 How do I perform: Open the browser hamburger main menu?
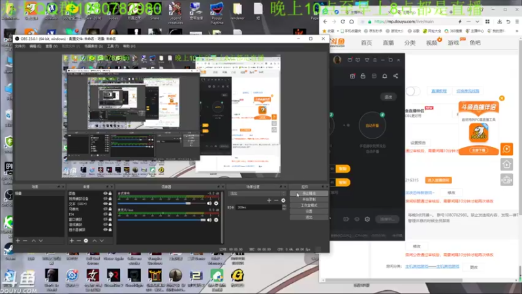tap(517, 22)
